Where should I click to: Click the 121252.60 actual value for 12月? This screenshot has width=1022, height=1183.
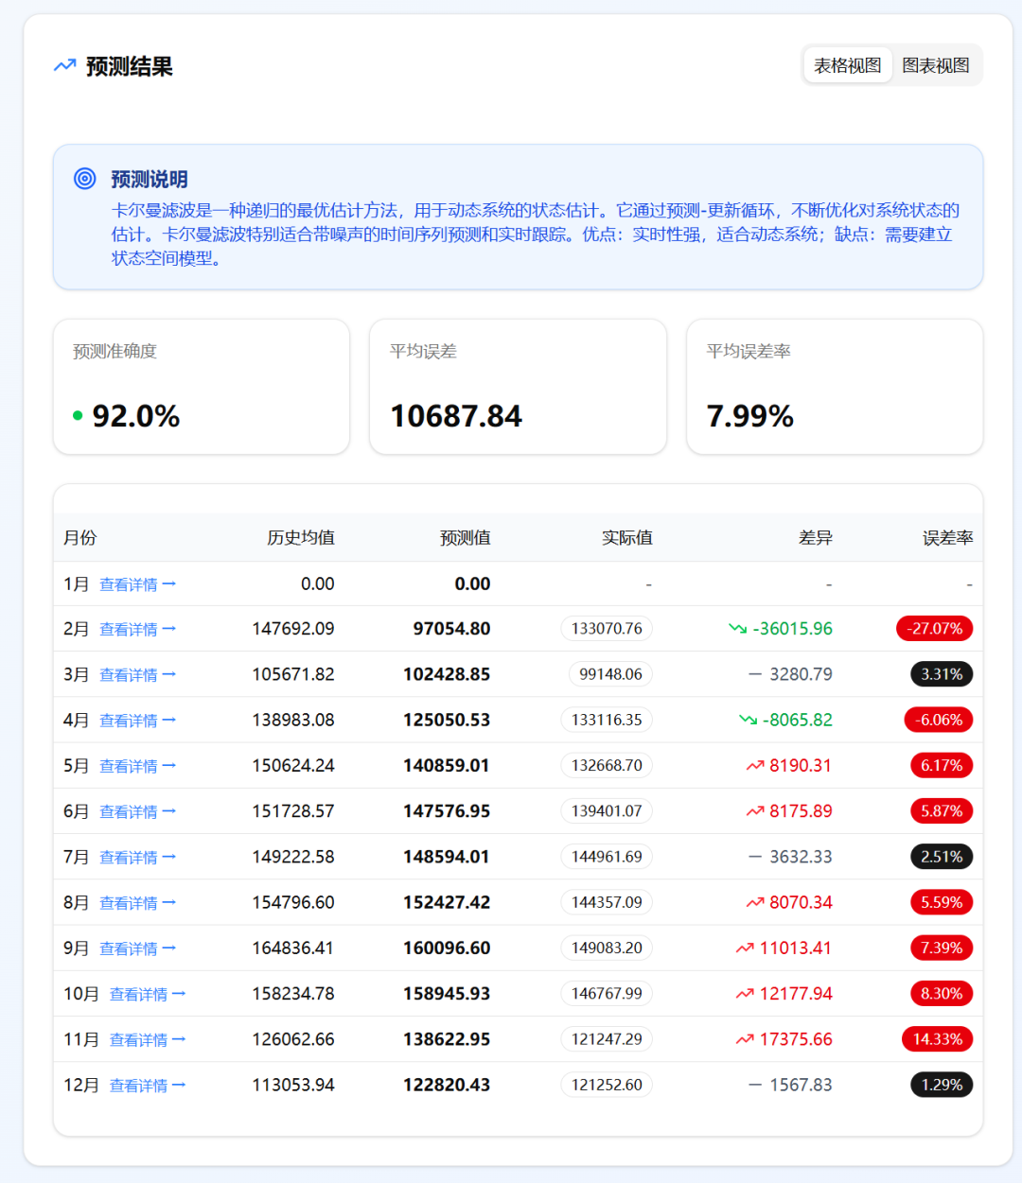[607, 1086]
